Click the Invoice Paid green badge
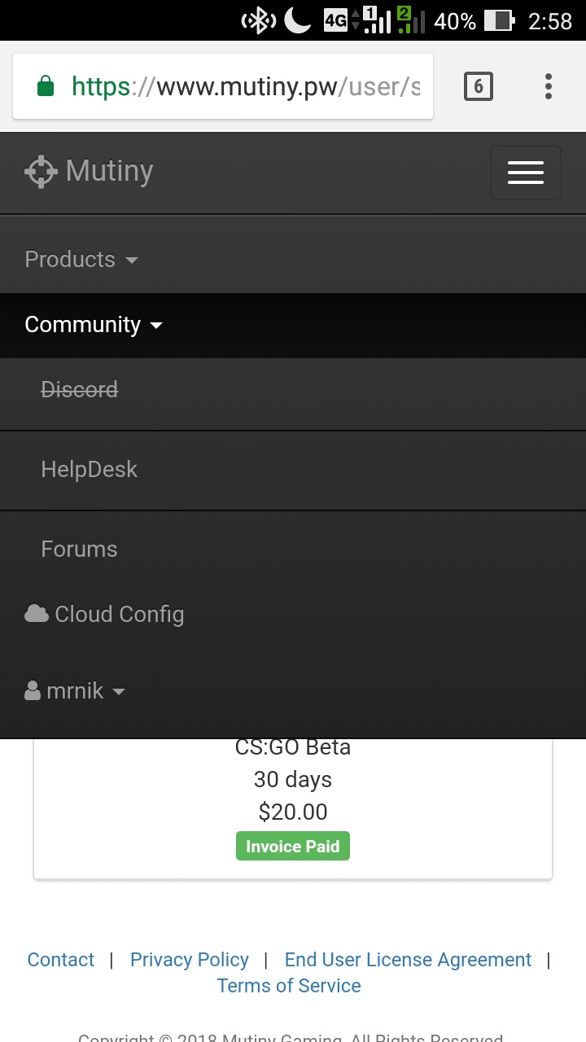This screenshot has width=586, height=1042. coord(293,847)
